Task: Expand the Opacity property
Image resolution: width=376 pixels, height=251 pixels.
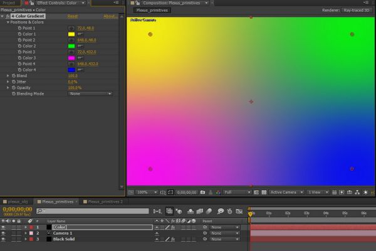Action: click(x=8, y=88)
